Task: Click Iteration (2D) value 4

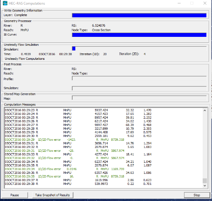Action: pos(145,54)
